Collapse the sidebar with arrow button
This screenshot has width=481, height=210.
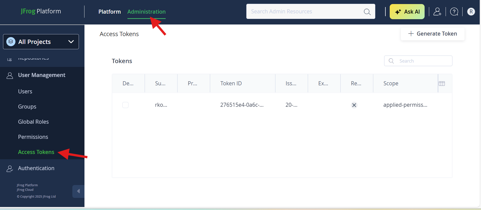pos(78,191)
